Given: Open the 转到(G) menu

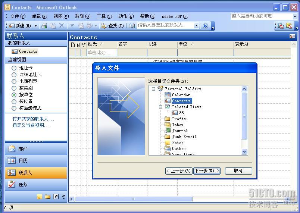Looking at the screenshot, I should pyautogui.click(x=83, y=16).
